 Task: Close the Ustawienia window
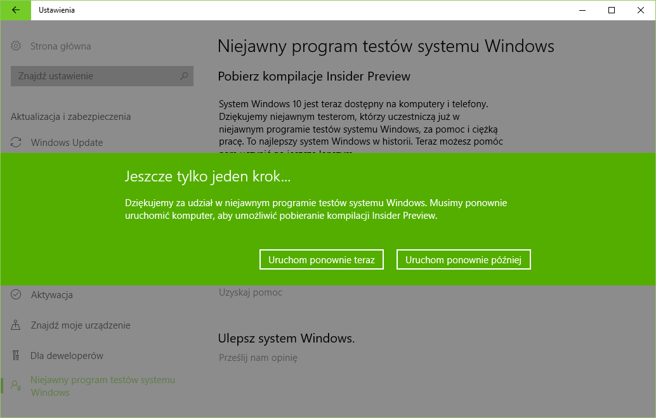pos(641,10)
